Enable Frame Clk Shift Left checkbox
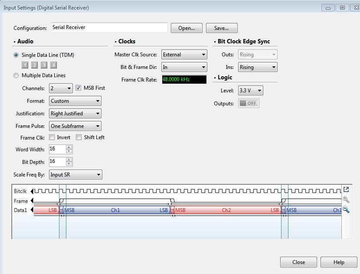This screenshot has width=360, height=274. [79, 137]
